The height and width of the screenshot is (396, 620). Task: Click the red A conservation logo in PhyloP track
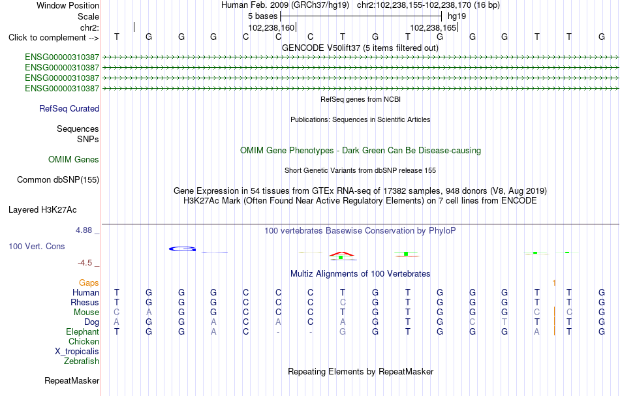click(342, 254)
